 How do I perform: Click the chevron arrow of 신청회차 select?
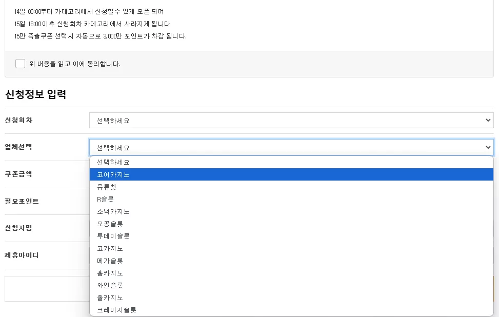488,121
